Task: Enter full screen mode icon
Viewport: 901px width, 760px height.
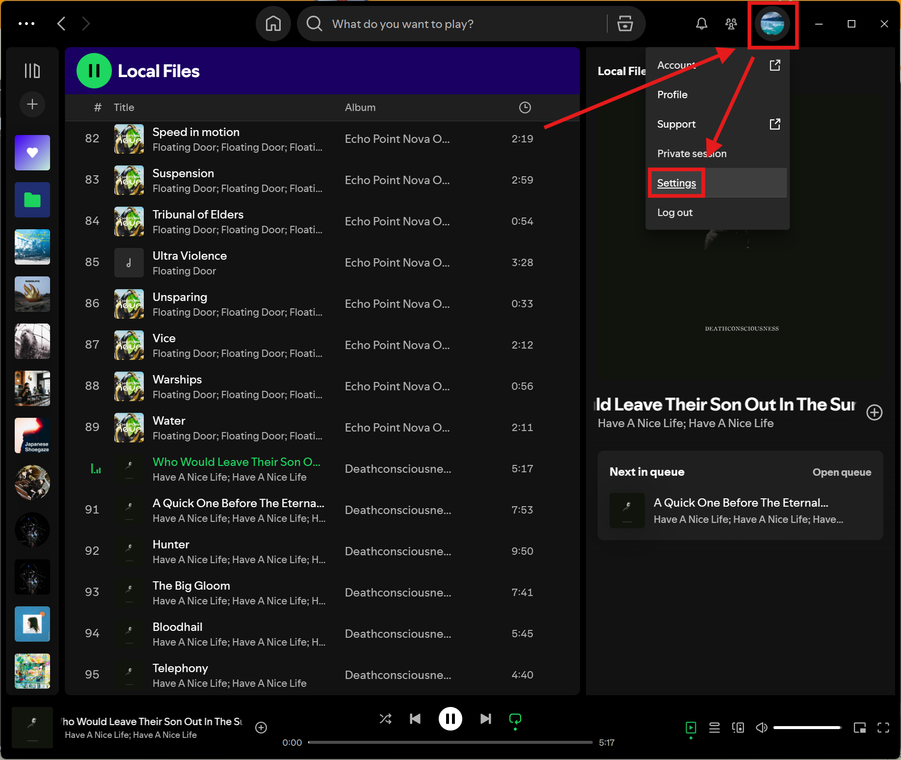Action: 883,728
